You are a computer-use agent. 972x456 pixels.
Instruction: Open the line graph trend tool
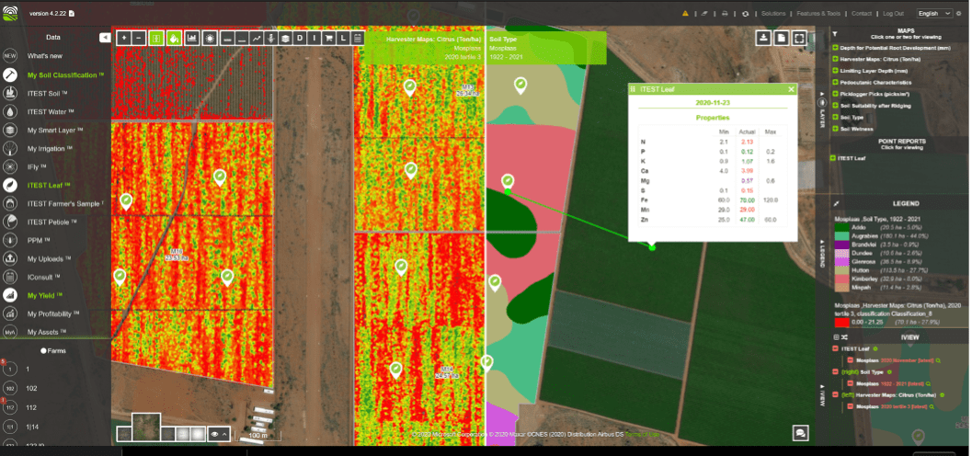coord(256,38)
